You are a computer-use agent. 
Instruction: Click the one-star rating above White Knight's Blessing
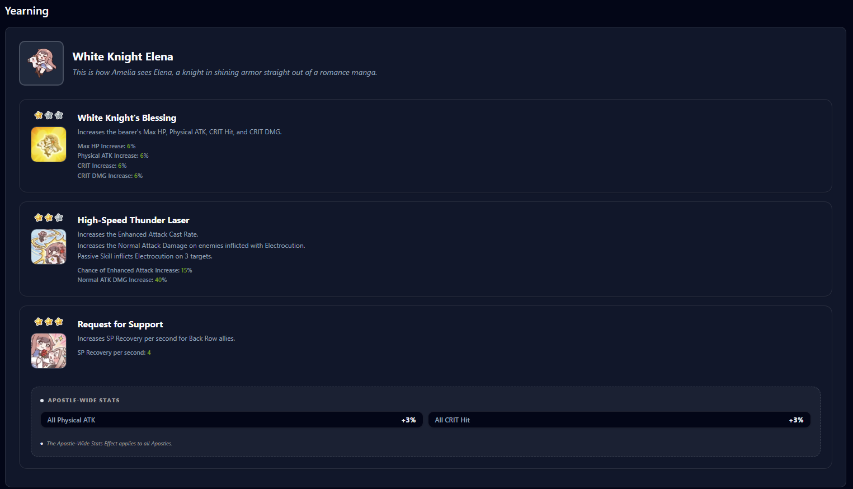tap(49, 115)
